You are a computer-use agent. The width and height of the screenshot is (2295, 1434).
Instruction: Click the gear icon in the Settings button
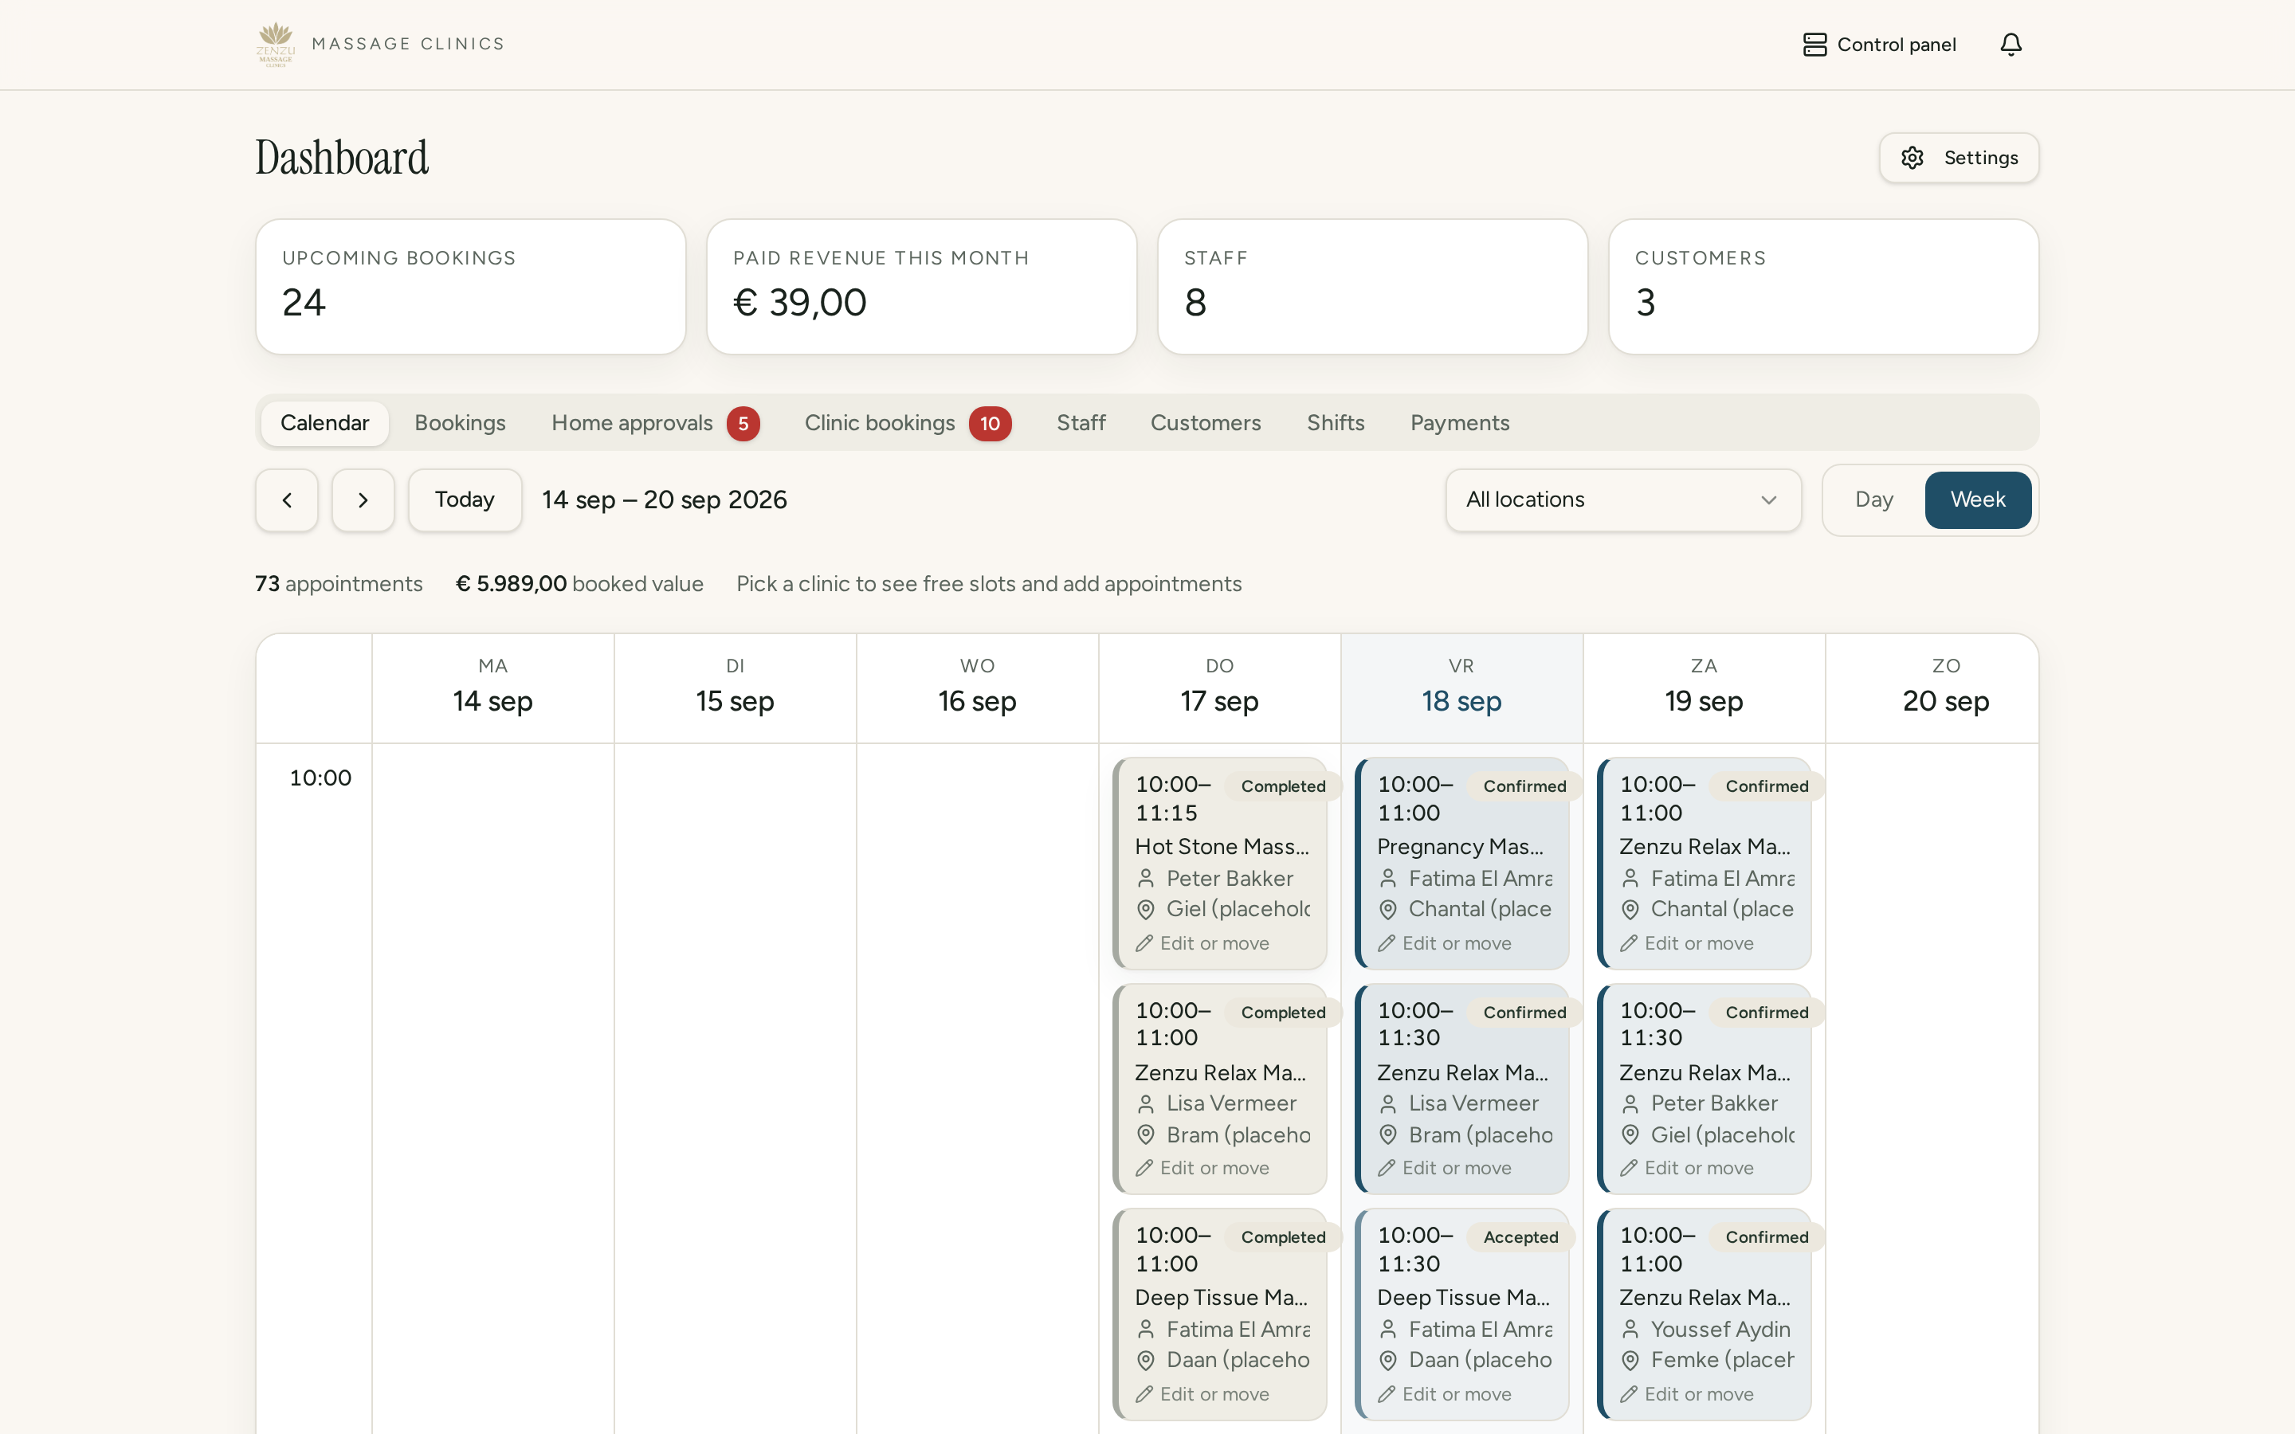[1912, 158]
